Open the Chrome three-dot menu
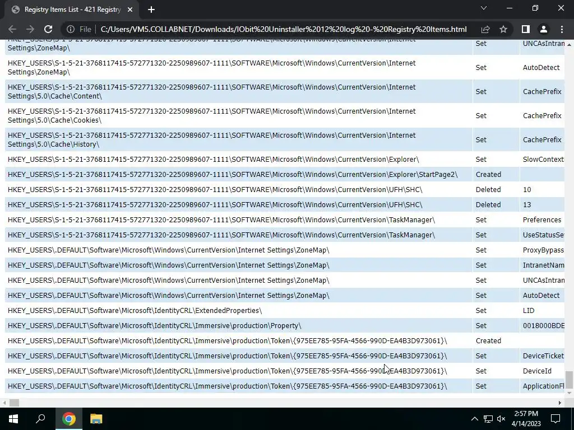Viewport: 574px width, 430px height. [x=562, y=29]
